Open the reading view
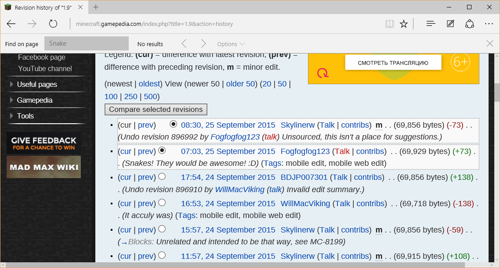Screen dimensions: 500x268 click(390, 24)
